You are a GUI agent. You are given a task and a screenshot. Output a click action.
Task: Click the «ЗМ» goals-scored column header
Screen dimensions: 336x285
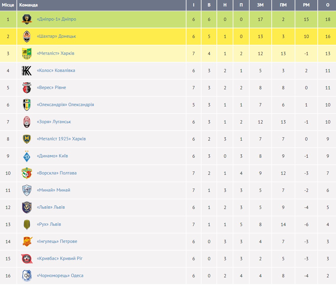(x=260, y=5)
